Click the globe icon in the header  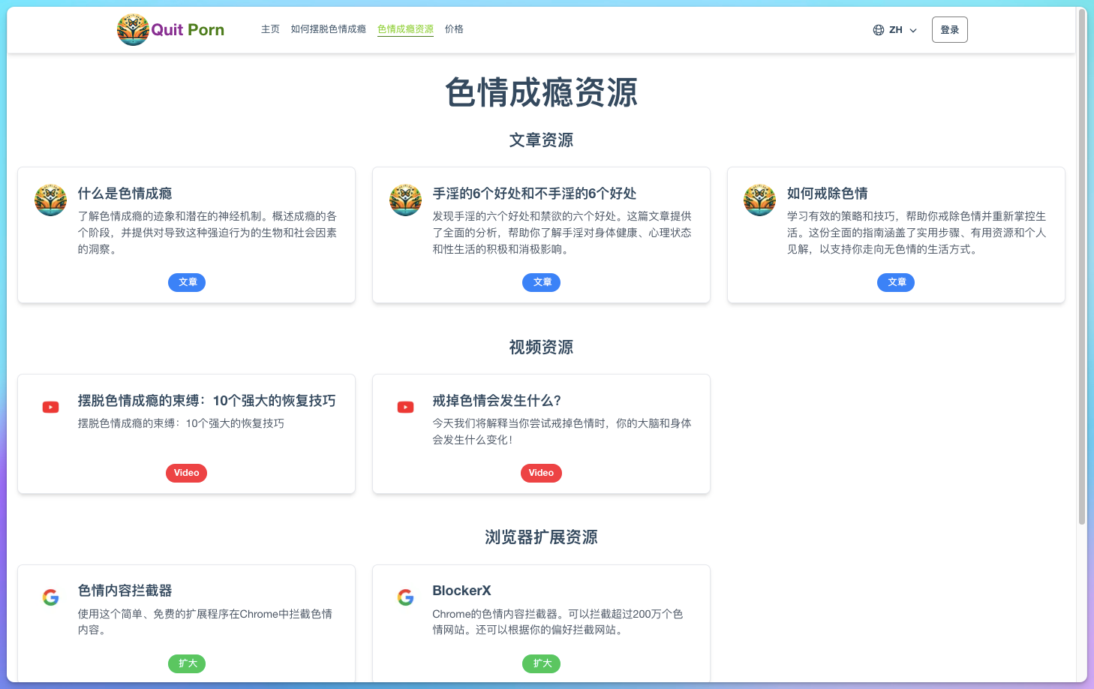click(x=878, y=29)
